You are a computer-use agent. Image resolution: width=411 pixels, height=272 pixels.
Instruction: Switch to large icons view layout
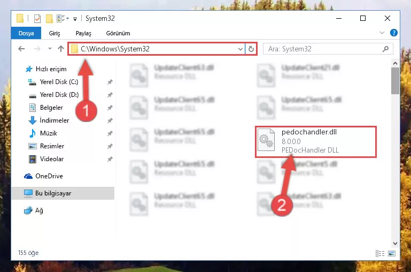pyautogui.click(x=392, y=253)
